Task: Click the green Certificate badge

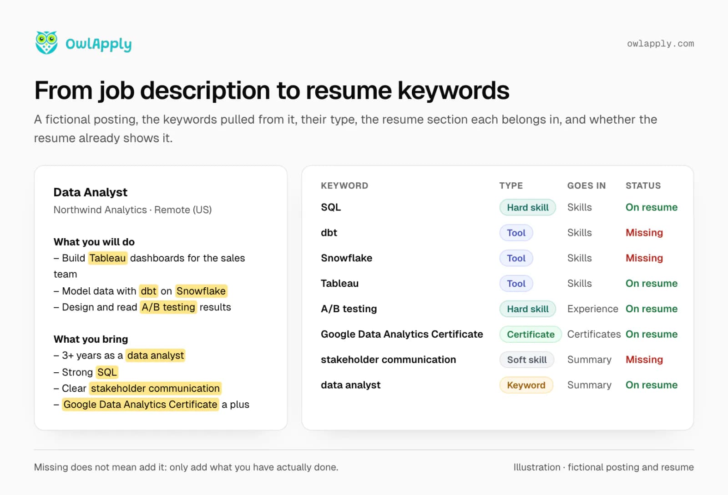Action: click(x=531, y=335)
